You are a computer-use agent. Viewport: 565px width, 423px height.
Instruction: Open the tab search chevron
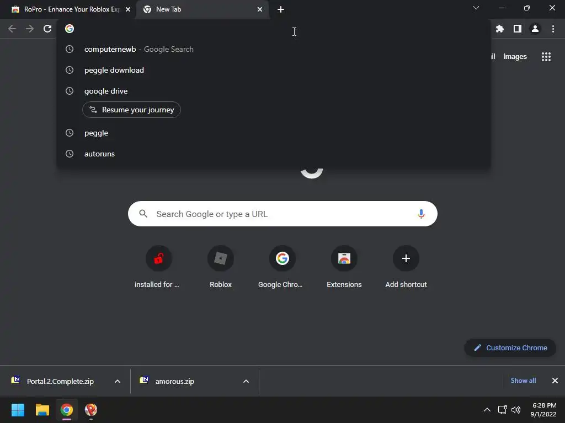click(x=476, y=8)
